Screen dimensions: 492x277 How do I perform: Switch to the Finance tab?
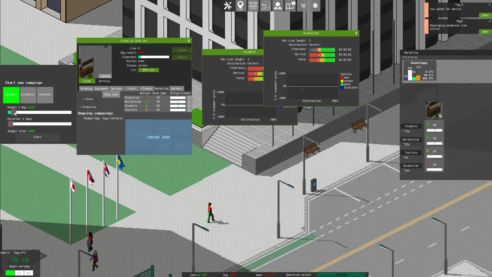pyautogui.click(x=146, y=88)
